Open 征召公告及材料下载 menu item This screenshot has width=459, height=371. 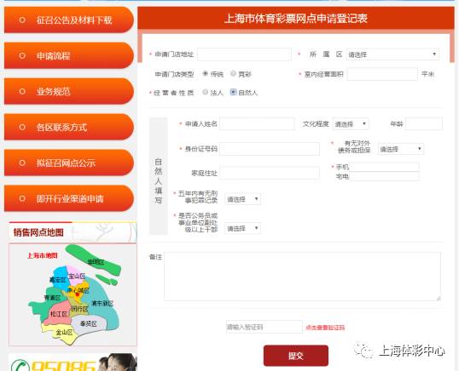coord(69,20)
